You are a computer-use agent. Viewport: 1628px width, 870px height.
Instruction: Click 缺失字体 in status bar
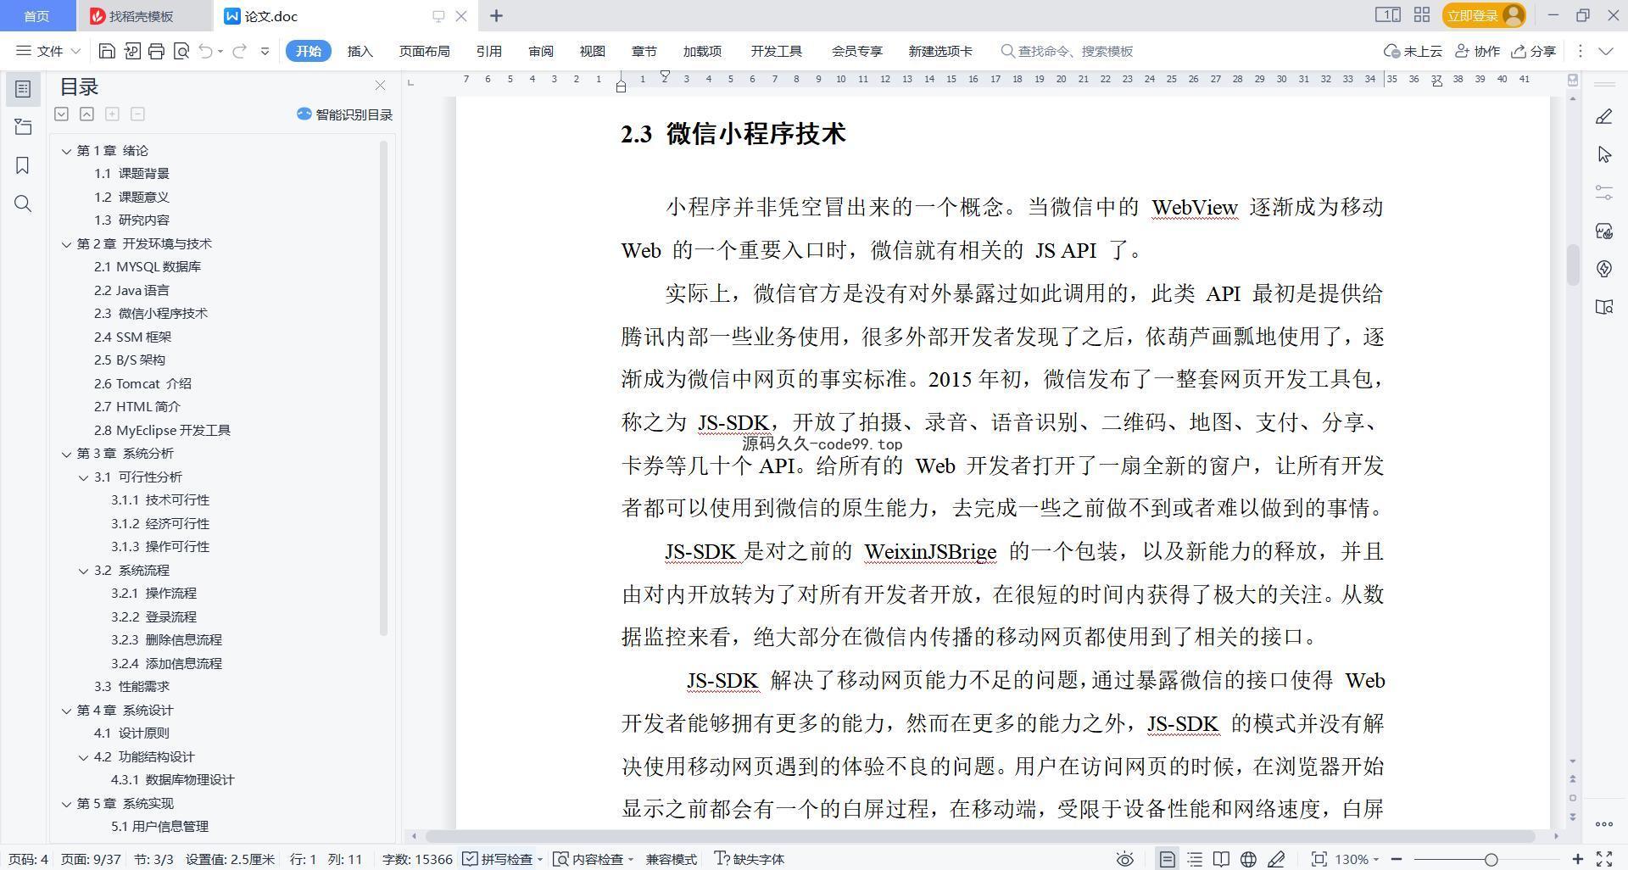click(x=750, y=859)
